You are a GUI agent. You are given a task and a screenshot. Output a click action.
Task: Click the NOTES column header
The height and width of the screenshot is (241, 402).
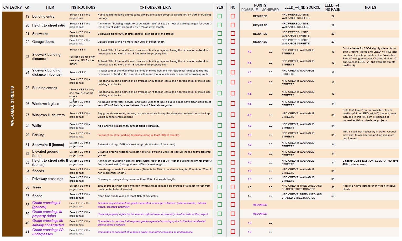[370, 7]
